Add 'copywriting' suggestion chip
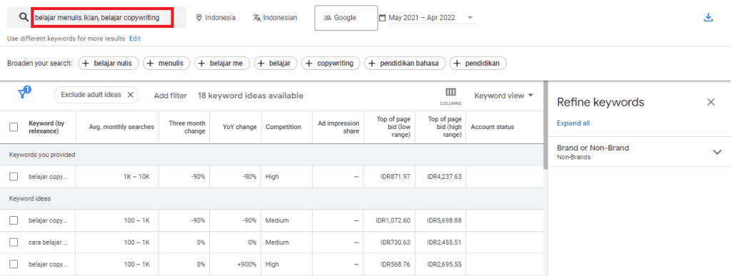 (331, 63)
